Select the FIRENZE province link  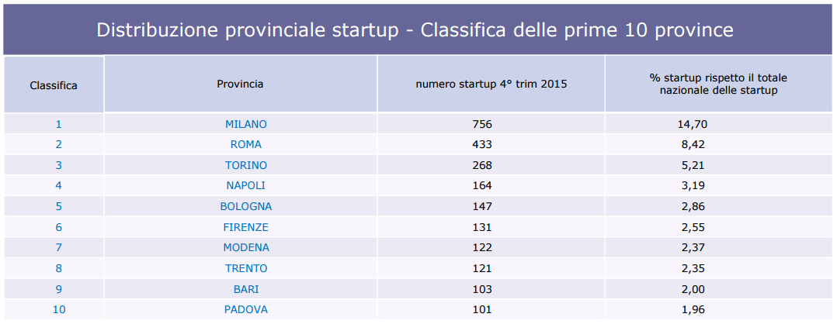(x=245, y=227)
